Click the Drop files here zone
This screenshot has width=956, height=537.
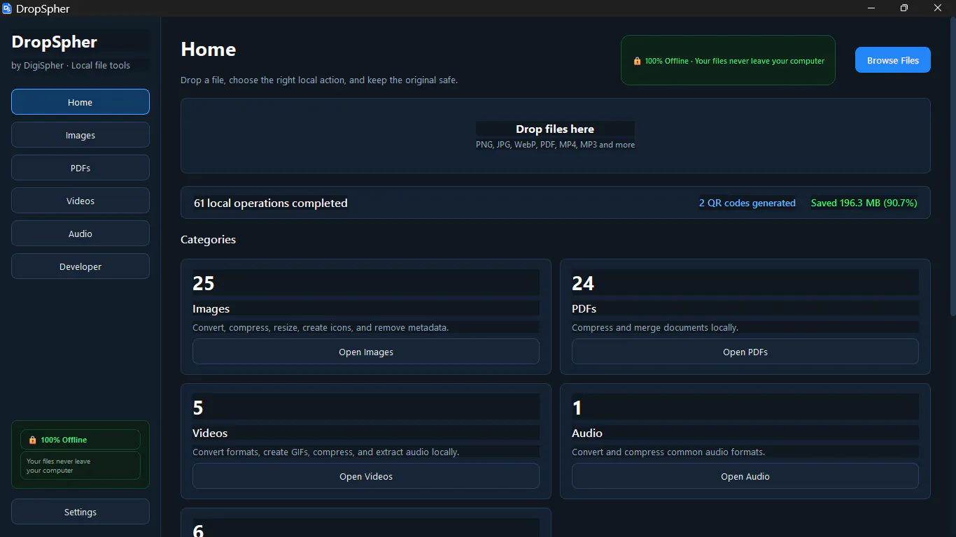pyautogui.click(x=556, y=136)
